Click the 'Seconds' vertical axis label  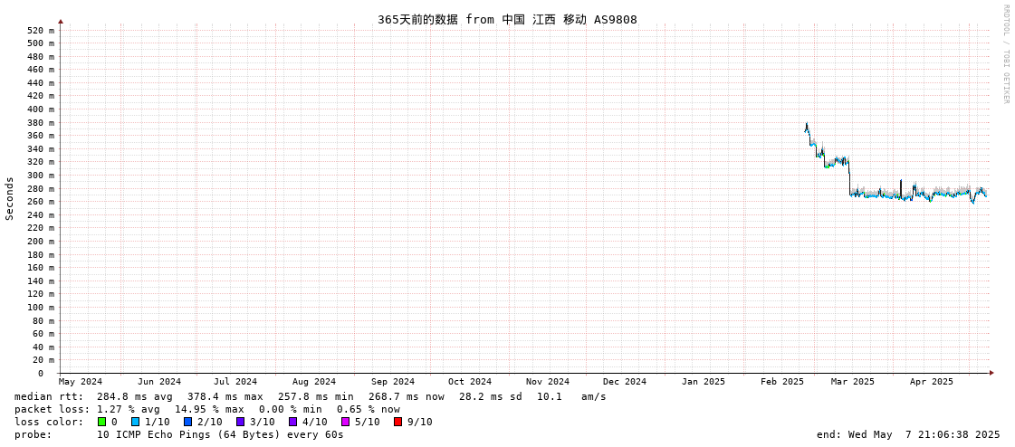pyautogui.click(x=10, y=198)
